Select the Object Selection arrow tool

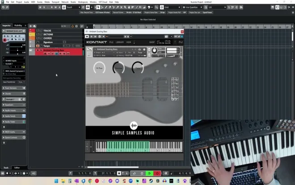pos(98,7)
